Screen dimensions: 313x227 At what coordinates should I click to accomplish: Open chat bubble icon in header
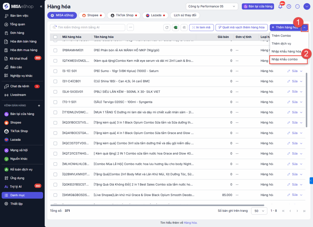297,6
